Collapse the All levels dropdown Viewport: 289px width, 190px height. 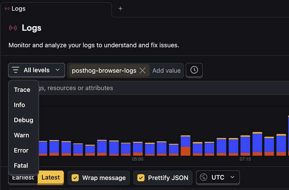click(x=37, y=70)
